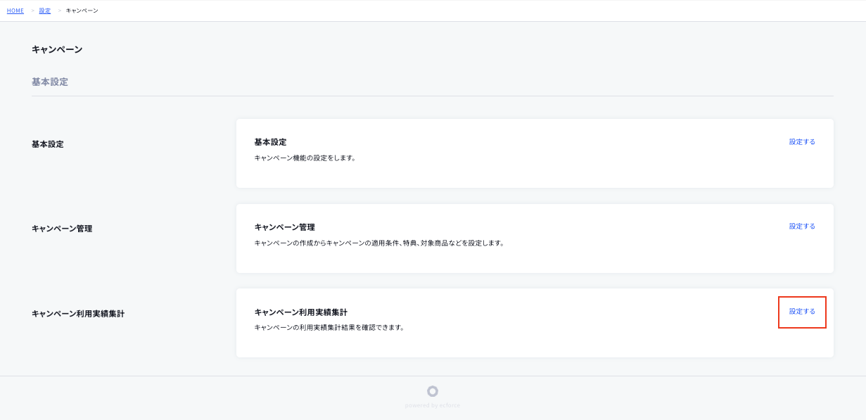Click the powered by ecforce footer text

432,405
